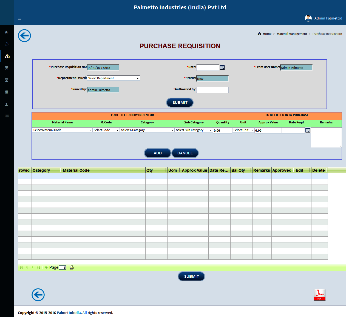Click the dotted circle sidebar icon

pos(7,44)
